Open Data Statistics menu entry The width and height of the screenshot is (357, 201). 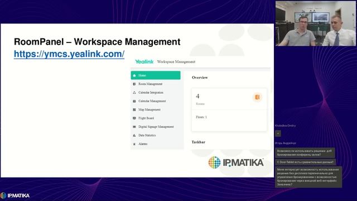(147, 135)
